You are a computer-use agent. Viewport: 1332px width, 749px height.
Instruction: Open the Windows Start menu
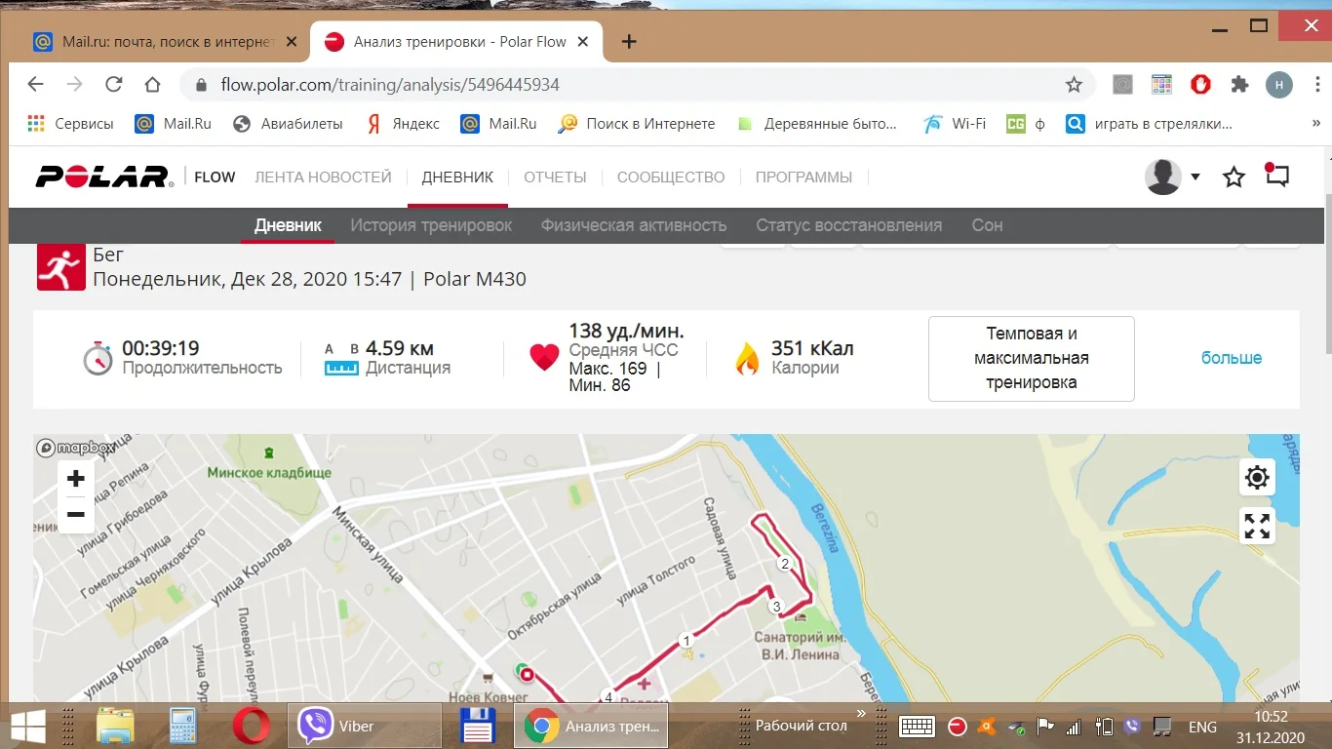click(x=26, y=727)
